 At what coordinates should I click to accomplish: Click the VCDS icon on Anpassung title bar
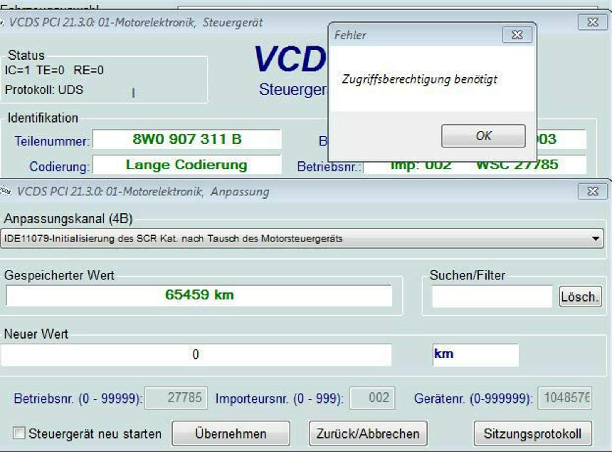[6, 191]
